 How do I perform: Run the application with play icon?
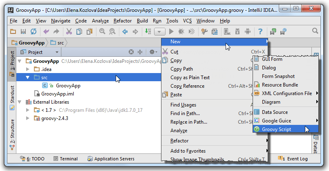[171, 32]
